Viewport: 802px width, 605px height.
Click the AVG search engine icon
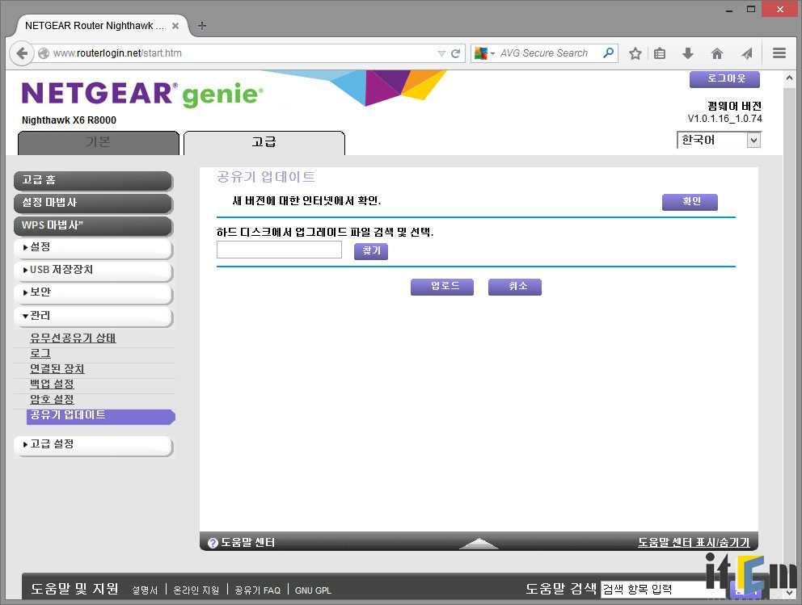(x=481, y=53)
